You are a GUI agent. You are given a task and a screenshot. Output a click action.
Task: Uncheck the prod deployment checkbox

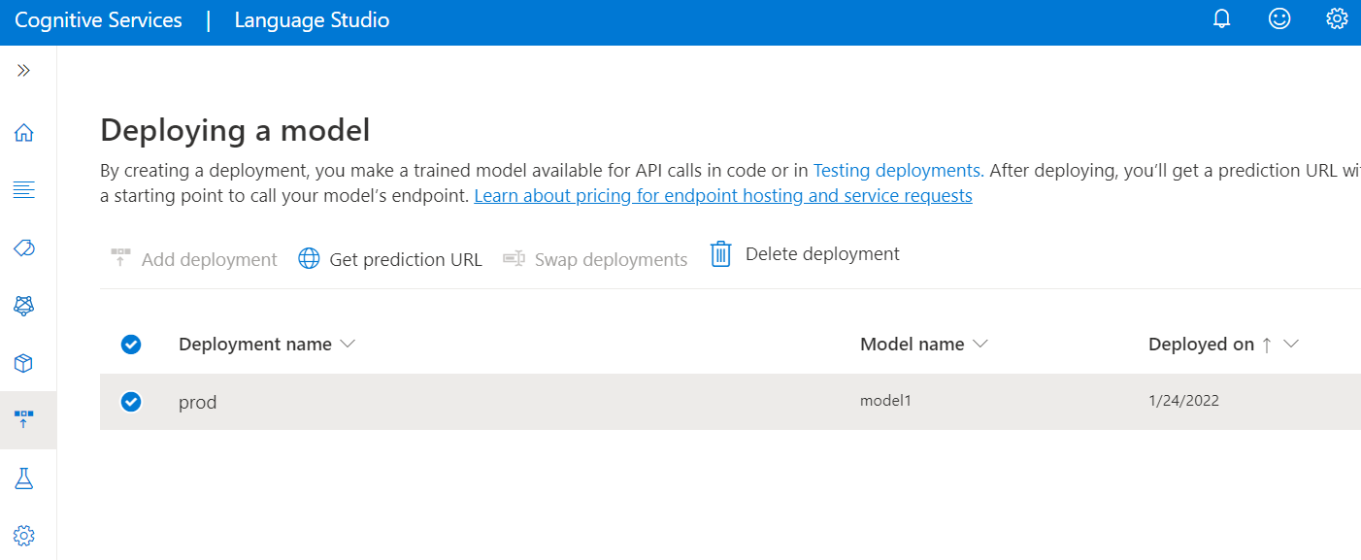click(x=131, y=402)
